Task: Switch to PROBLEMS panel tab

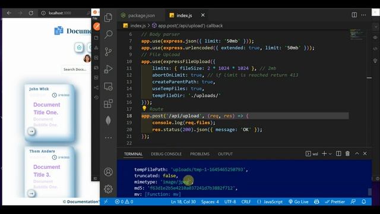Action: [199, 154]
